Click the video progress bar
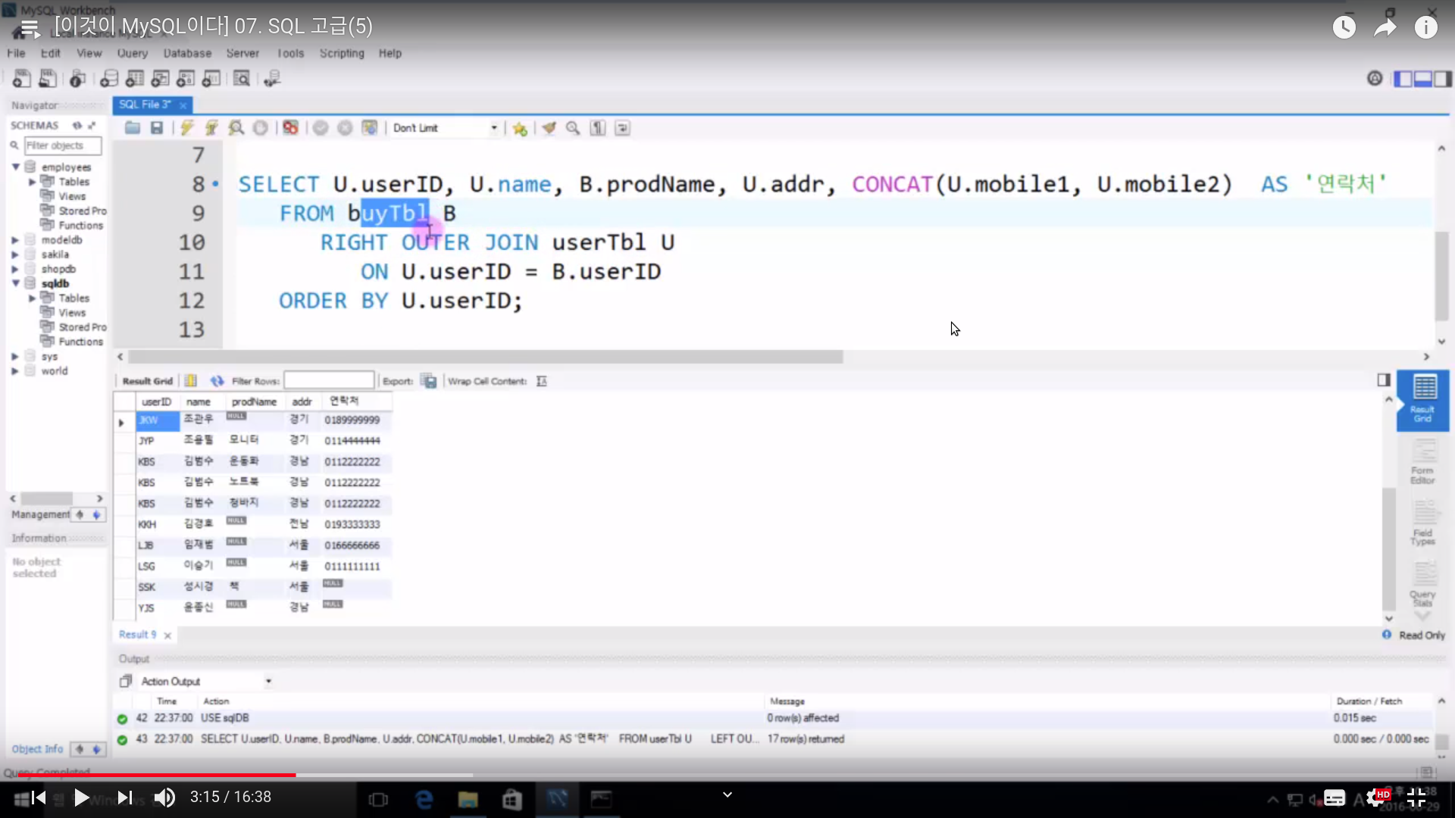Viewport: 1455px width, 818px height. click(x=727, y=775)
